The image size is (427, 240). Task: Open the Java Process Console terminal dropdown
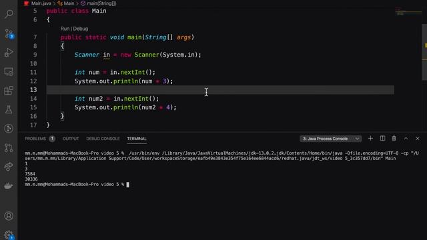tap(331, 139)
